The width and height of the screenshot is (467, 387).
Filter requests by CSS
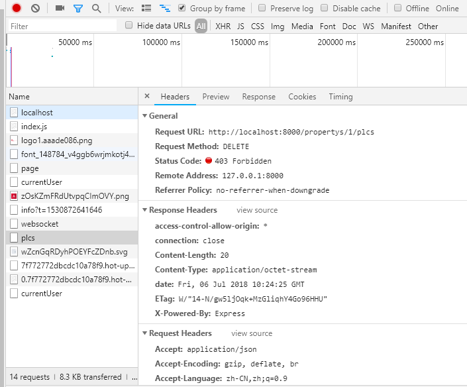[258, 27]
